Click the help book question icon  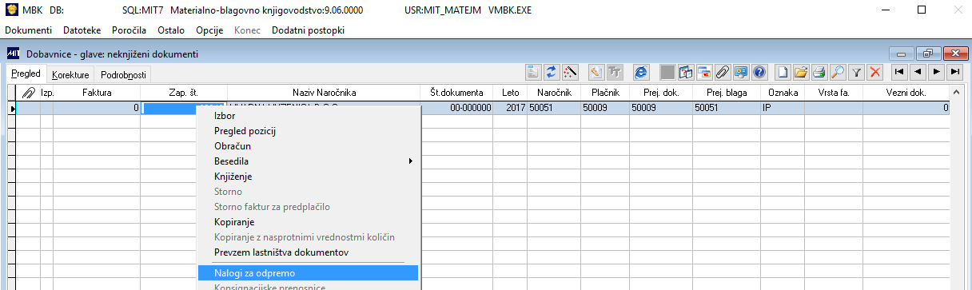(x=685, y=72)
